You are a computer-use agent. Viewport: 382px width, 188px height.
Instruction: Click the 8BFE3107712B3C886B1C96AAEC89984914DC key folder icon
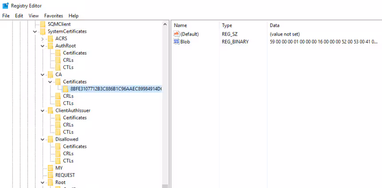(x=66, y=89)
